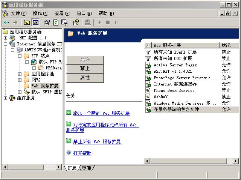The image size is (241, 180).
Task: Sort by the 状况 column header
Action: click(x=229, y=45)
